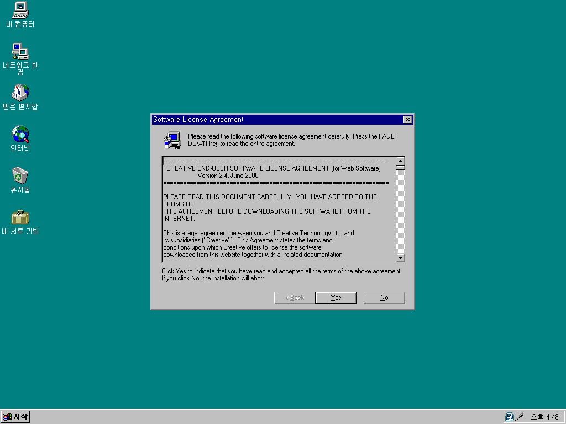Screen dimensions: 566x424
Task: Click the pen icon in system tray
Action: tap(520, 417)
